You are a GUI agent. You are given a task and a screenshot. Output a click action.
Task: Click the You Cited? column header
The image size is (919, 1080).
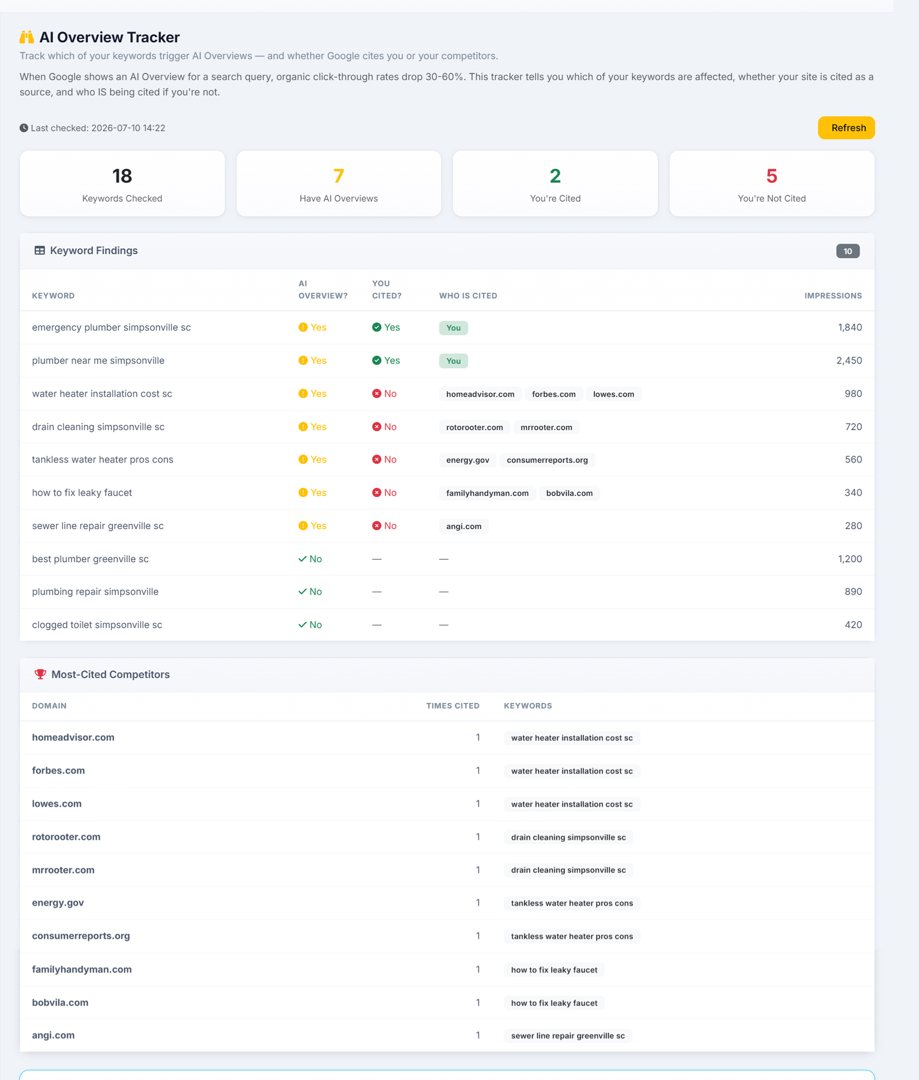(387, 289)
